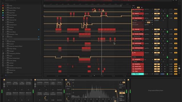The image size is (182, 102).
Task: Toggle track activator 19 for lead 3
Action: pyautogui.click(x=157, y=14)
